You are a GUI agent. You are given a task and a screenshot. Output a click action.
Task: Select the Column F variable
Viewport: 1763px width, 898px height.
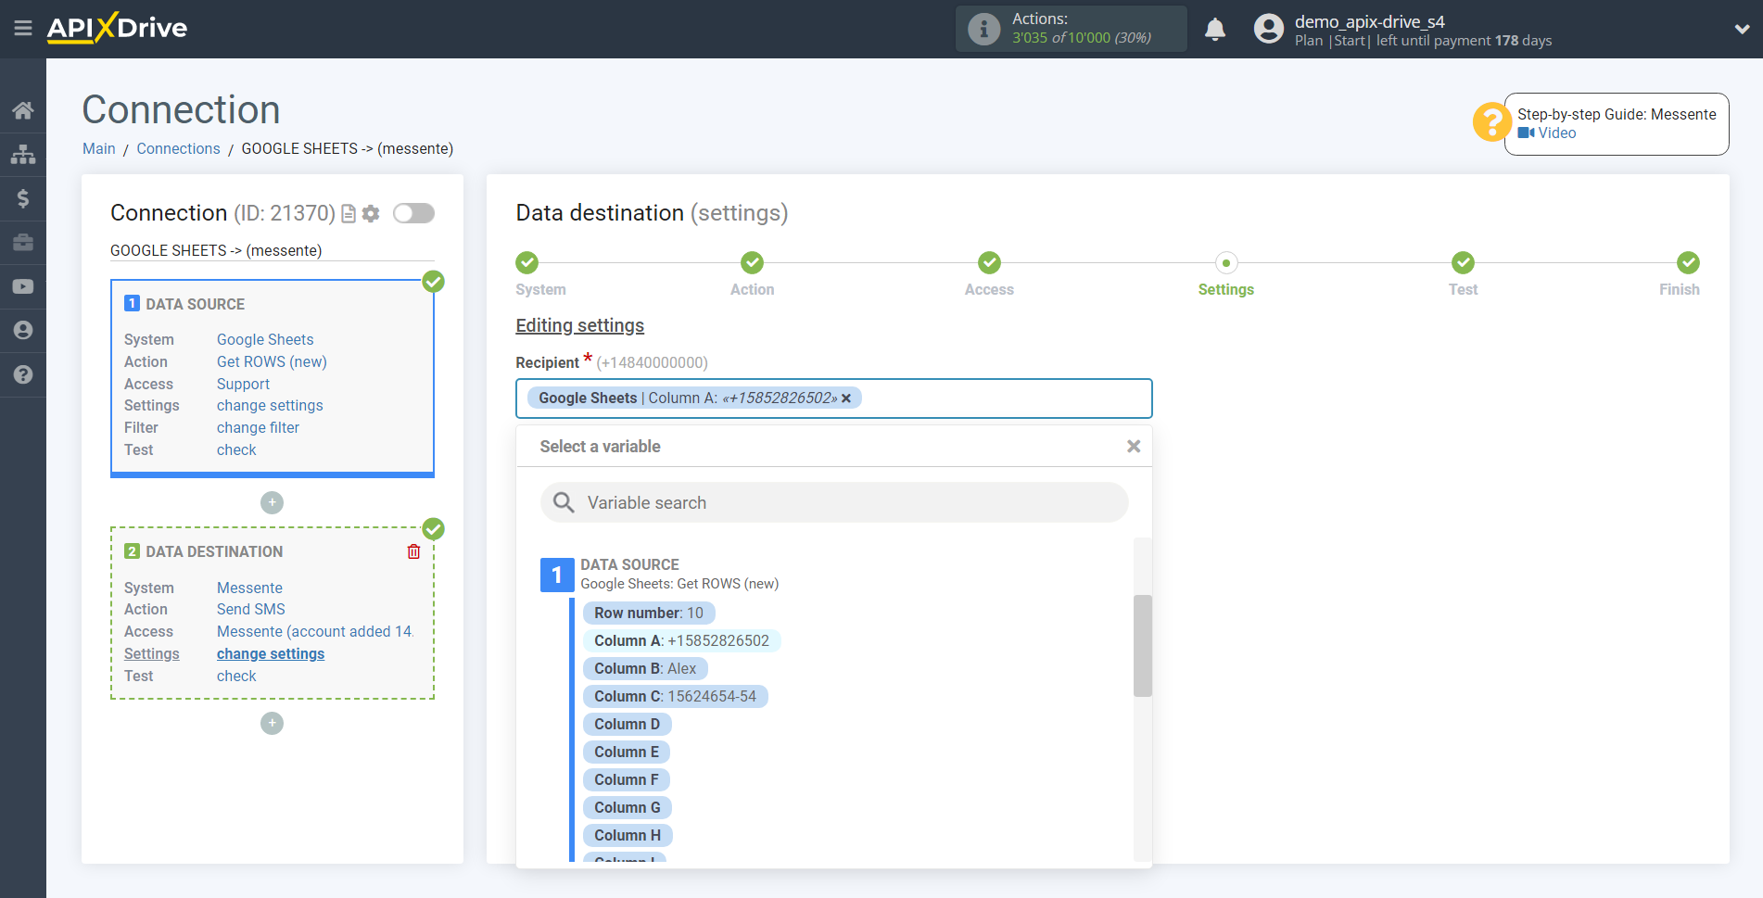point(627,779)
